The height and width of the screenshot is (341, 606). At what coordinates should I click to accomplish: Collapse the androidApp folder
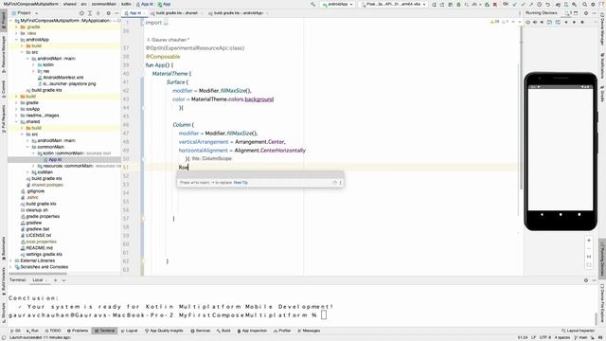pos(16,40)
